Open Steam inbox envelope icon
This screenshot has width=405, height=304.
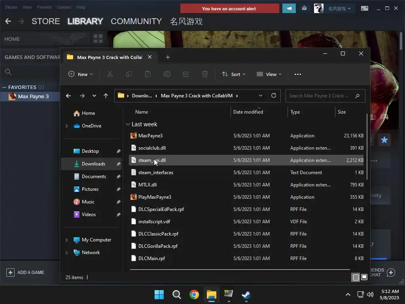point(304,9)
